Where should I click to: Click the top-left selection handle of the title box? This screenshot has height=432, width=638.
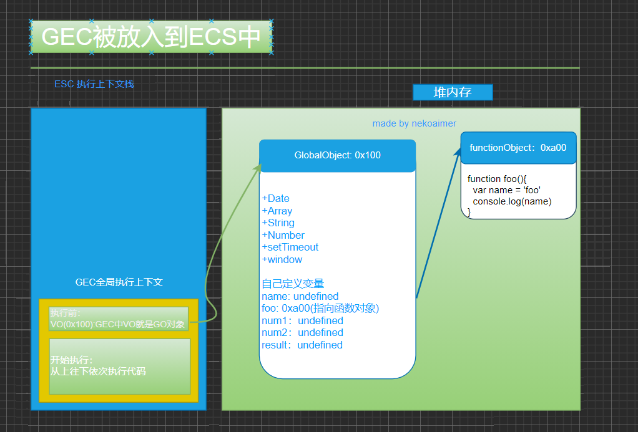pyautogui.click(x=31, y=21)
